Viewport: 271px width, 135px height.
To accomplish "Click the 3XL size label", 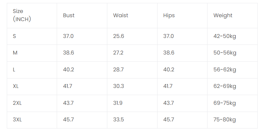I will click(17, 119).
